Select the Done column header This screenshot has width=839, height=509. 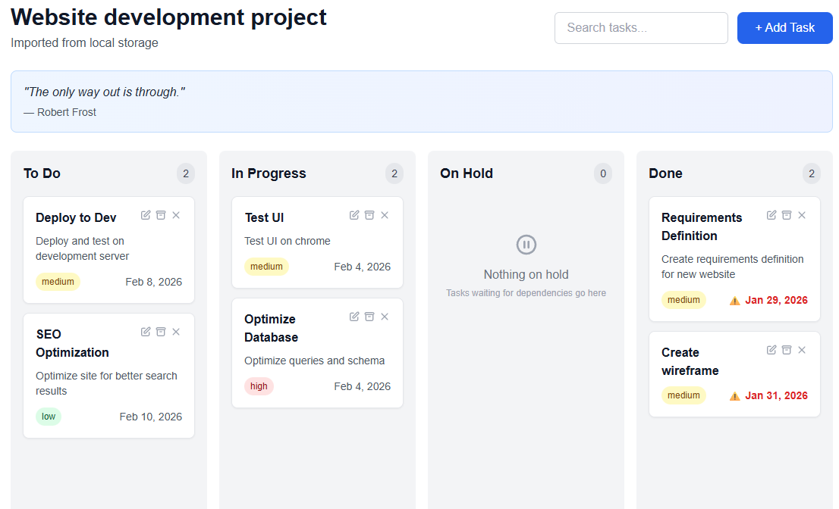click(665, 173)
